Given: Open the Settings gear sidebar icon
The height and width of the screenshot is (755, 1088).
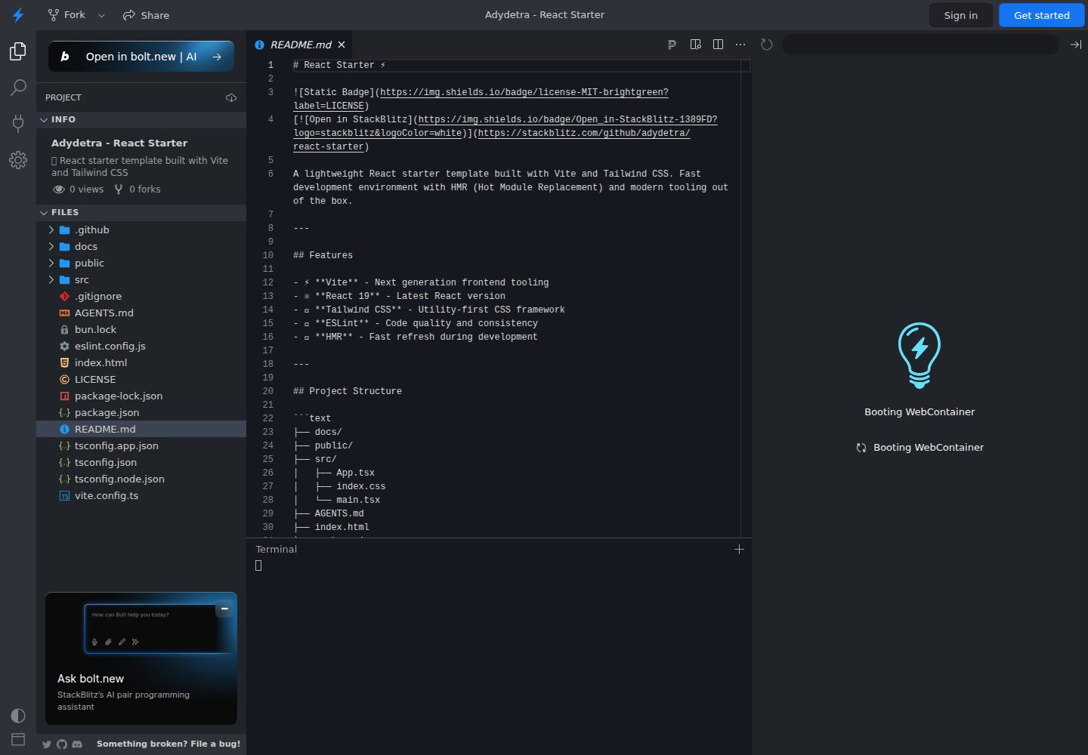Looking at the screenshot, I should click(x=18, y=159).
